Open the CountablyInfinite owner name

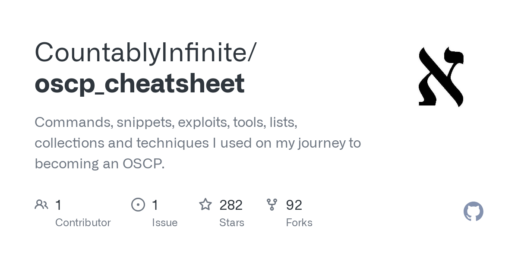coord(145,52)
